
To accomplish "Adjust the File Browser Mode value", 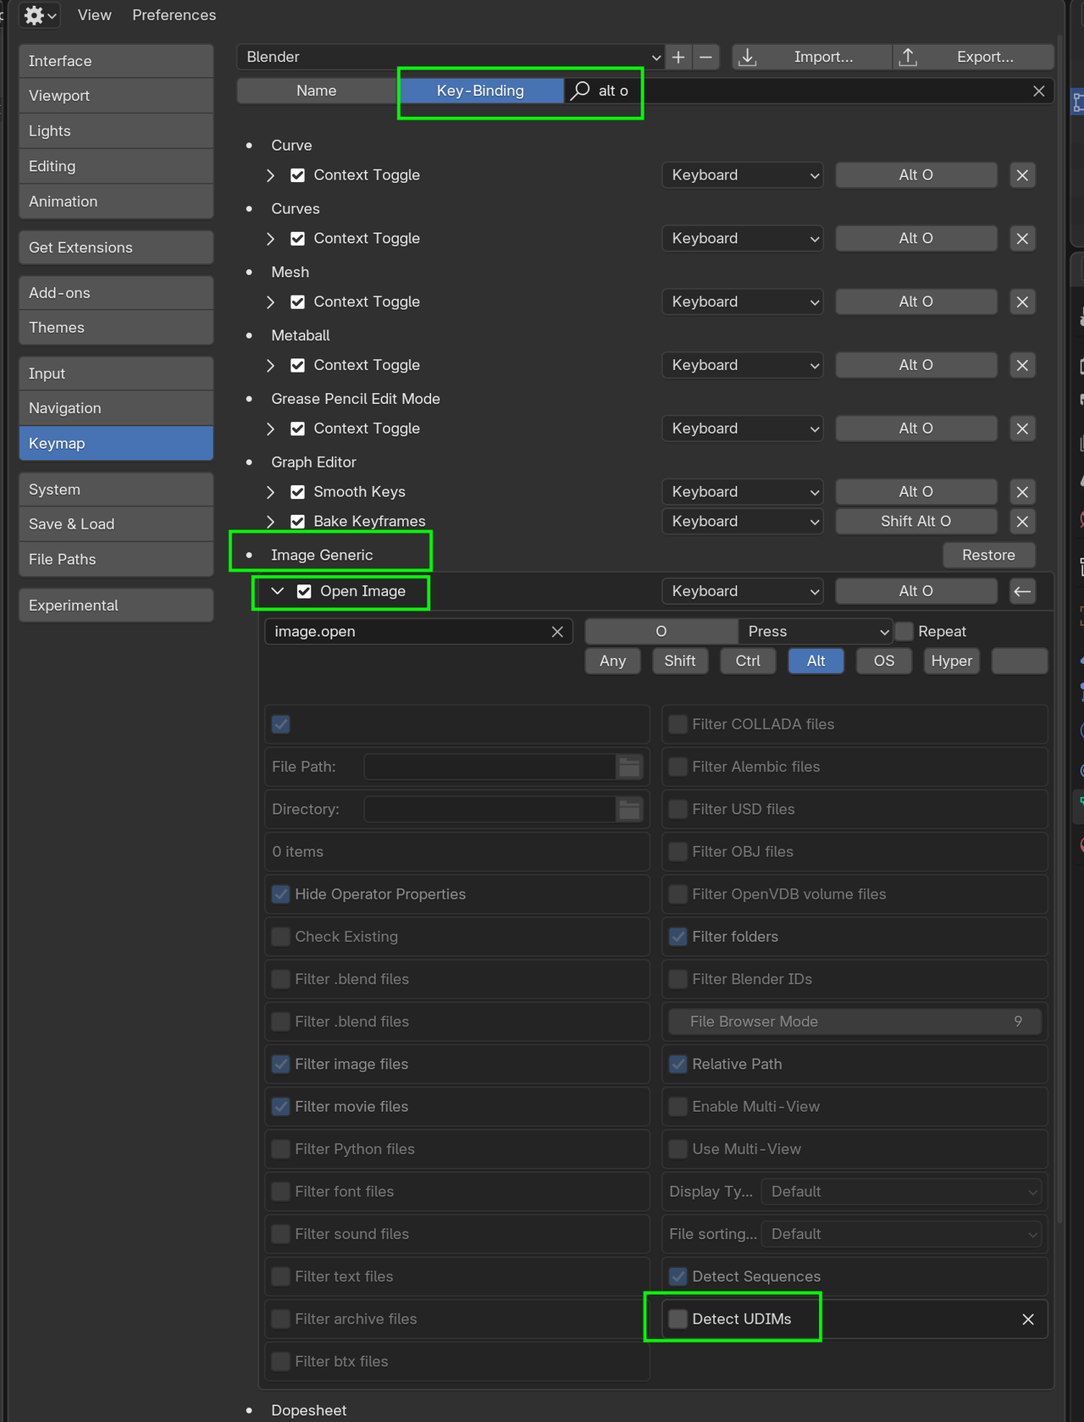I will click(x=854, y=1021).
